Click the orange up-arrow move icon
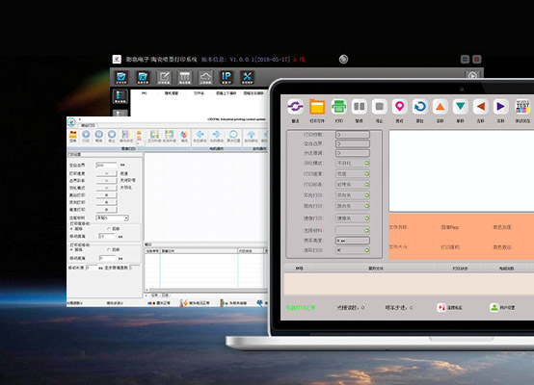Image resolution: width=534 pixels, height=385 pixels. [x=440, y=107]
